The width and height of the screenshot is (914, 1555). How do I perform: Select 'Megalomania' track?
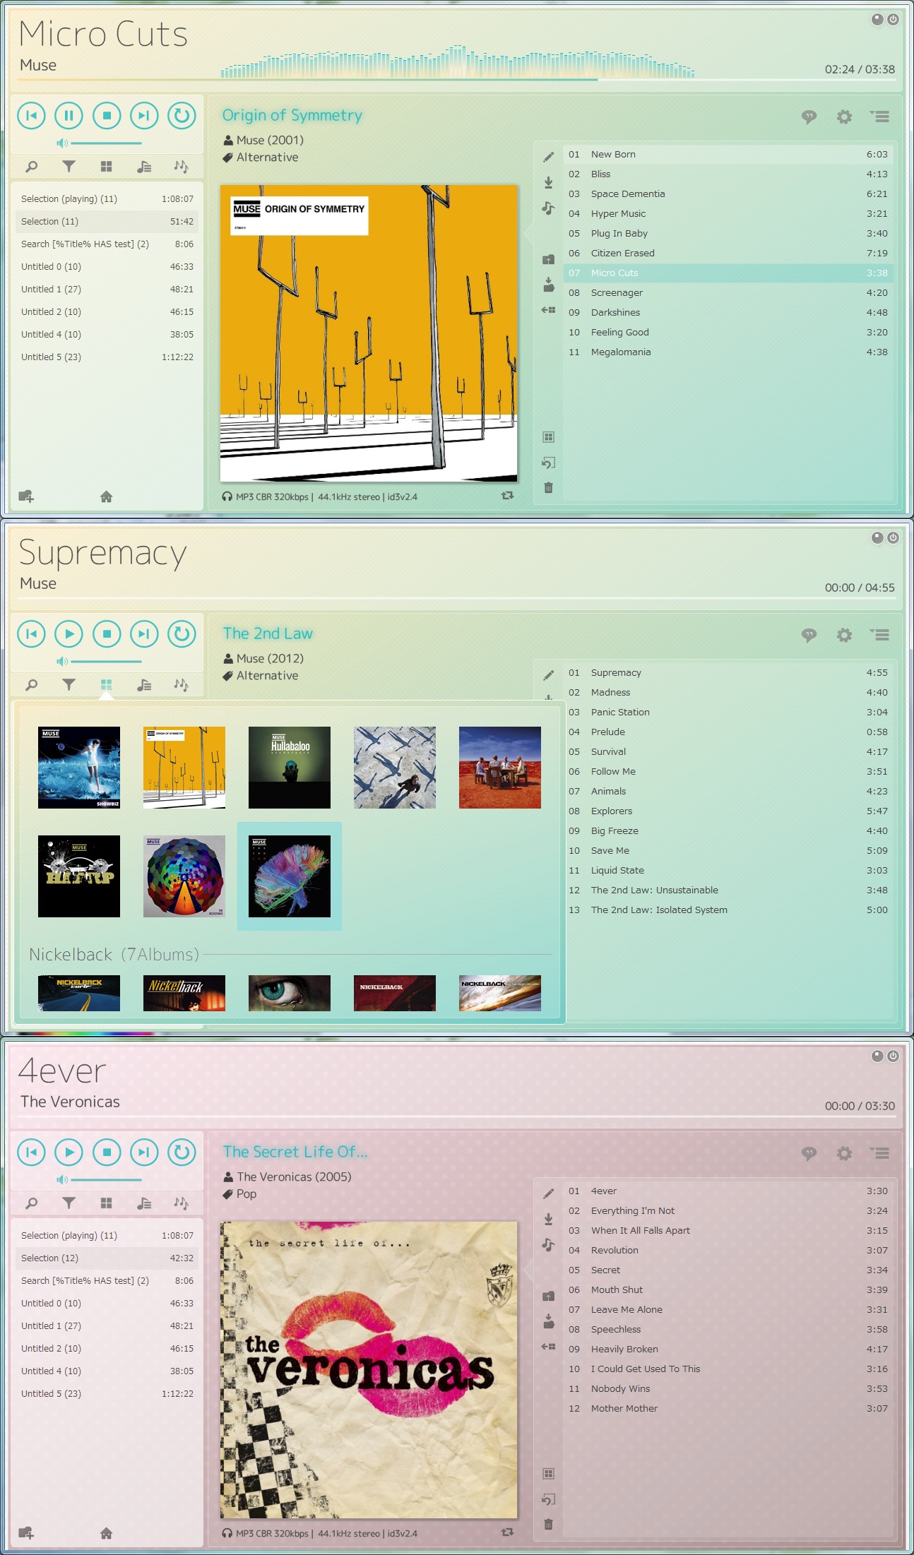click(728, 352)
